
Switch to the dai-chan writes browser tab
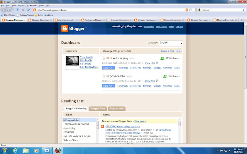[x=67, y=20]
